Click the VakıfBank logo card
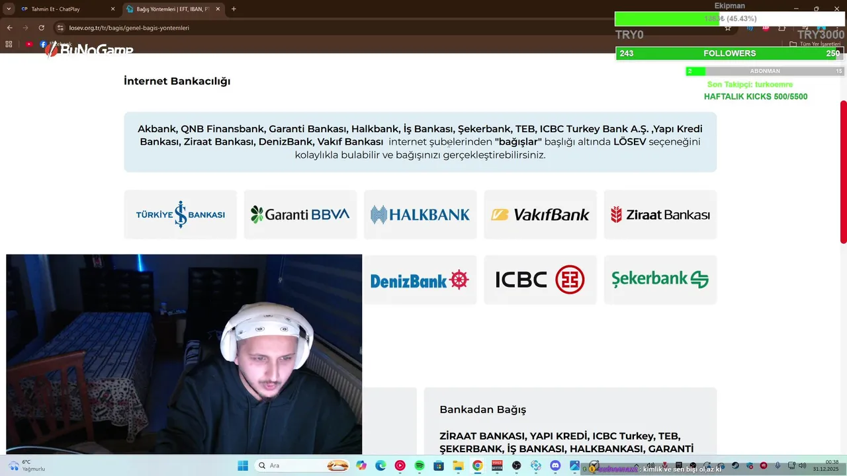The height and width of the screenshot is (476, 847). point(540,215)
